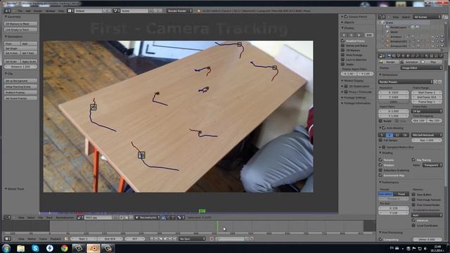
Task: Adjust the resolution percentage slider
Action: 394,101
